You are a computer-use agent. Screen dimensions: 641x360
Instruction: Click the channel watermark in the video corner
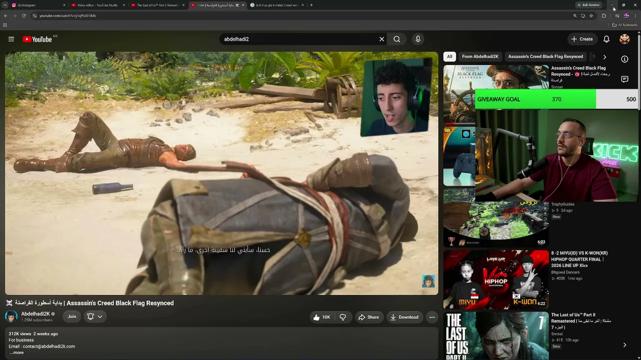pyautogui.click(x=428, y=281)
